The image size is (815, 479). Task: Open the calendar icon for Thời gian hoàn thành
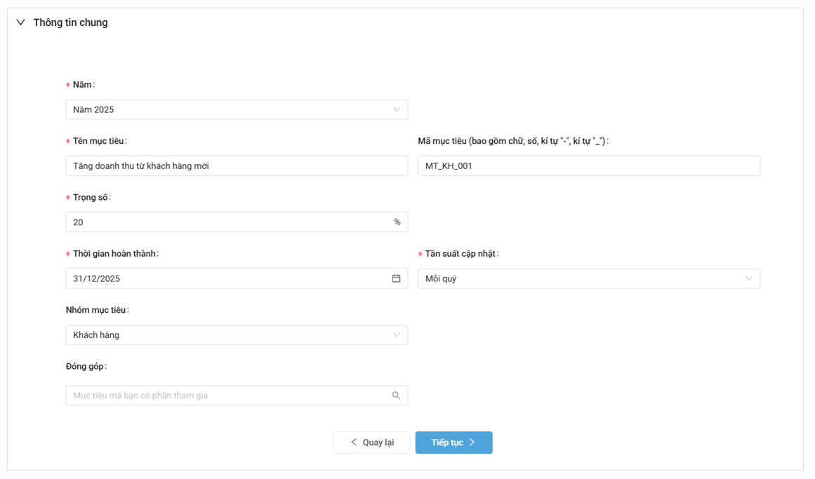396,278
